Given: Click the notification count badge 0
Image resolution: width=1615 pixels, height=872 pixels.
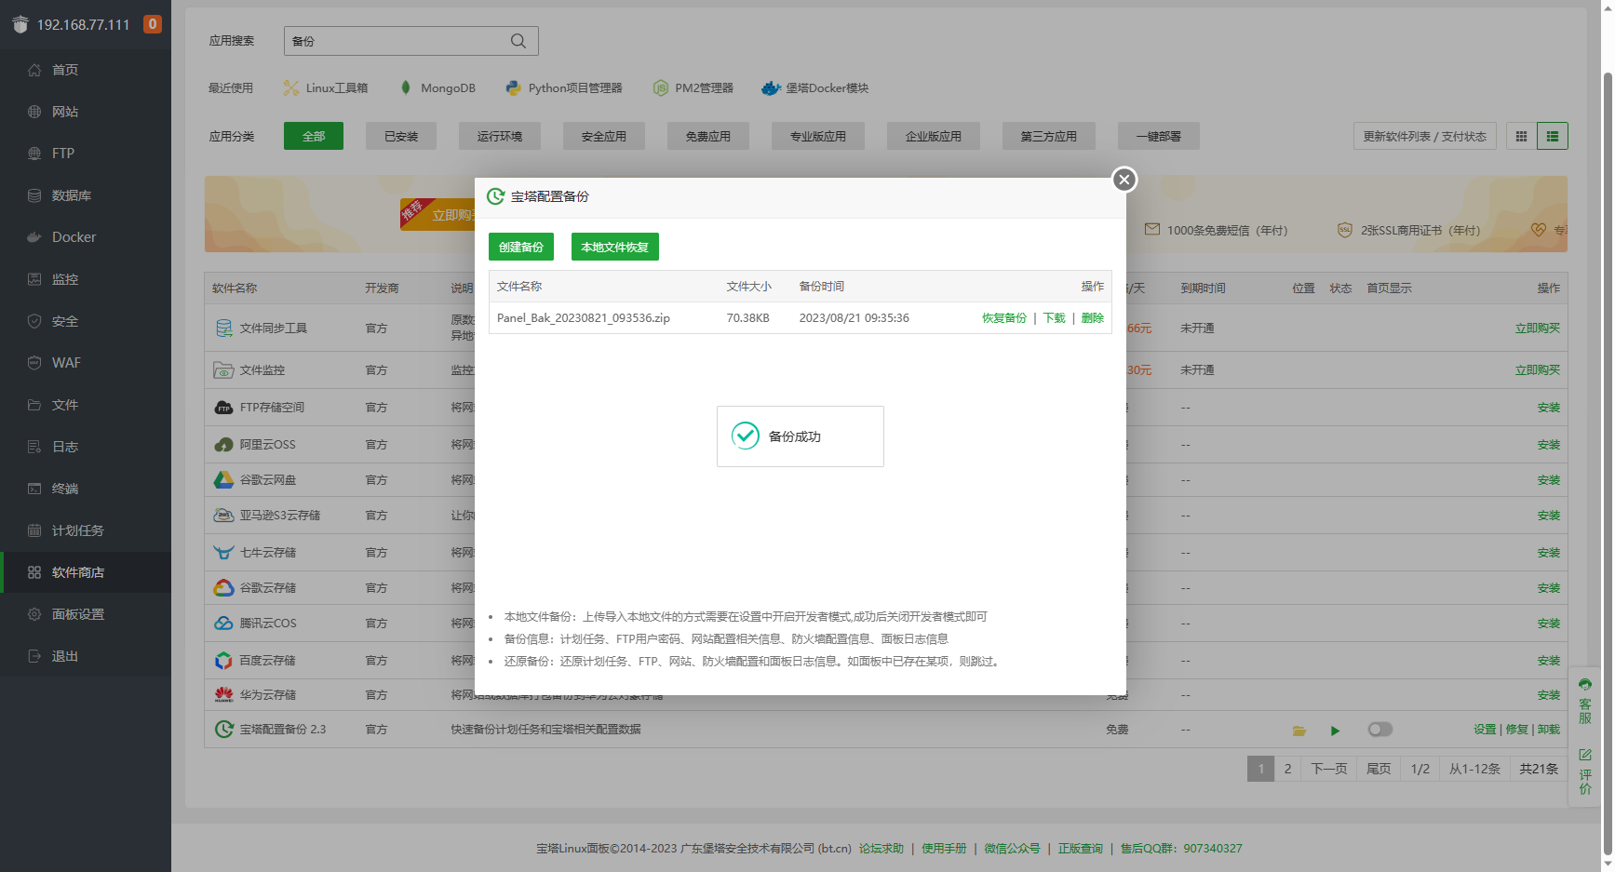Looking at the screenshot, I should point(153,24).
